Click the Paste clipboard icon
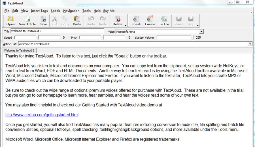Screen dimensions: 255x147 click(x=77, y=21)
